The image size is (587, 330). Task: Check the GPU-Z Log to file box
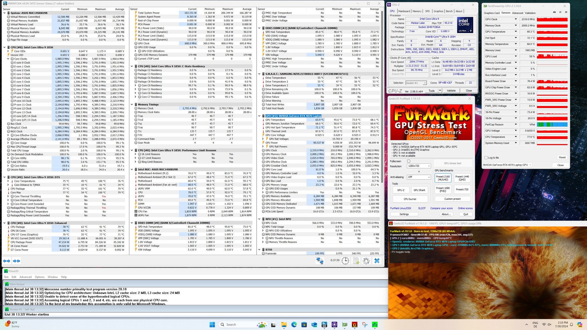tap(486, 158)
